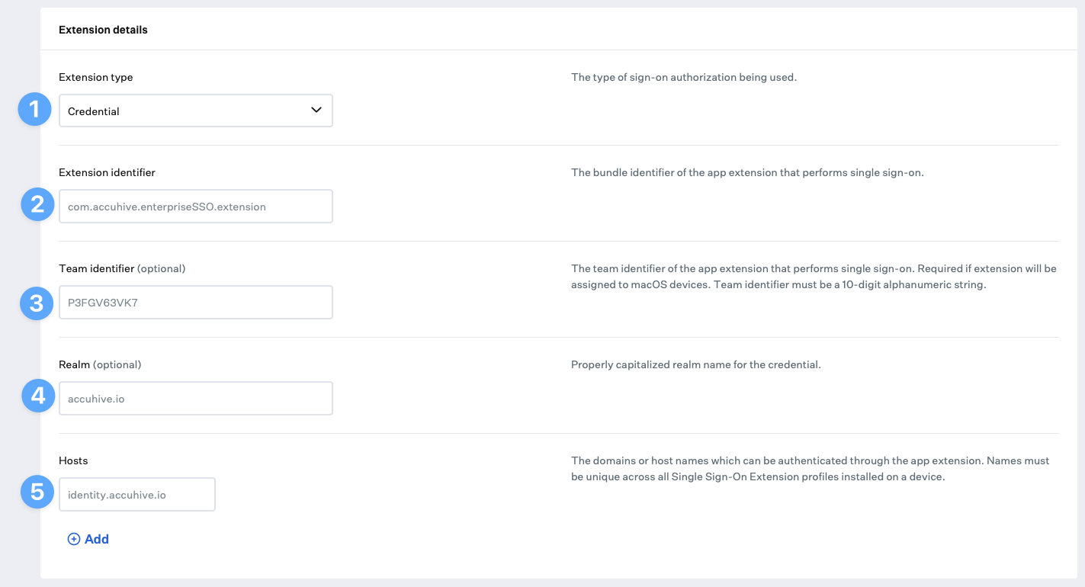Click the Realm optional input box
The image size is (1085, 587).
(195, 398)
